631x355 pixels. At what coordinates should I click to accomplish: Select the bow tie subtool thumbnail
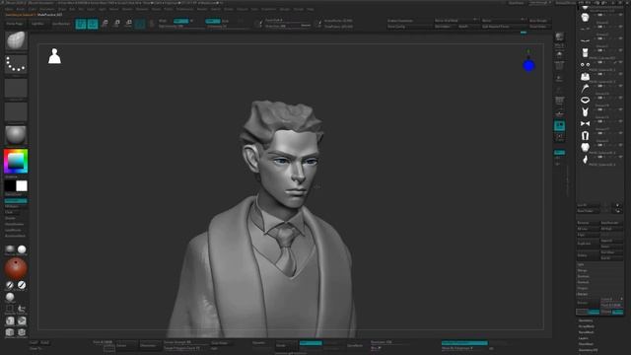click(585, 123)
